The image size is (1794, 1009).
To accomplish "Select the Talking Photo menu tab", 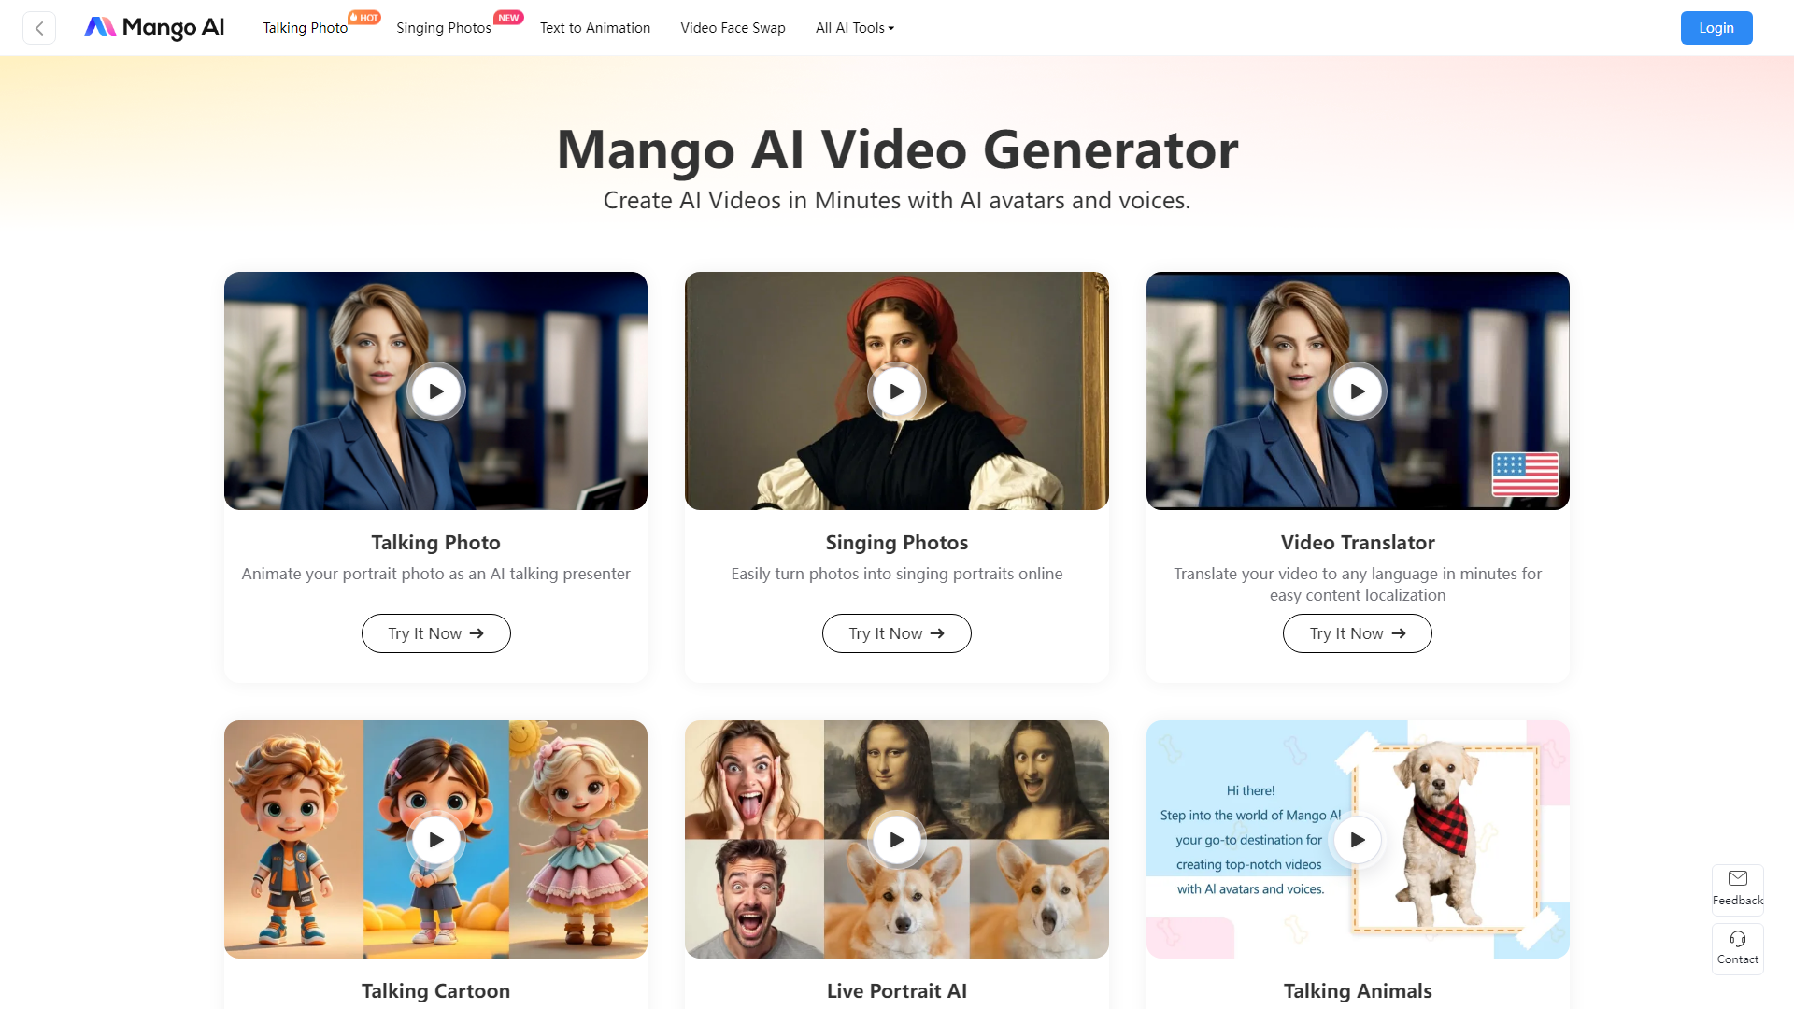I will coord(306,27).
